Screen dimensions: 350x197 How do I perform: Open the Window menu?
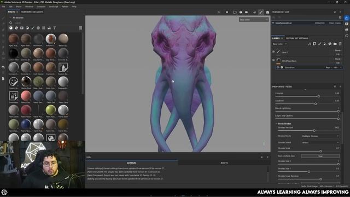29,7
